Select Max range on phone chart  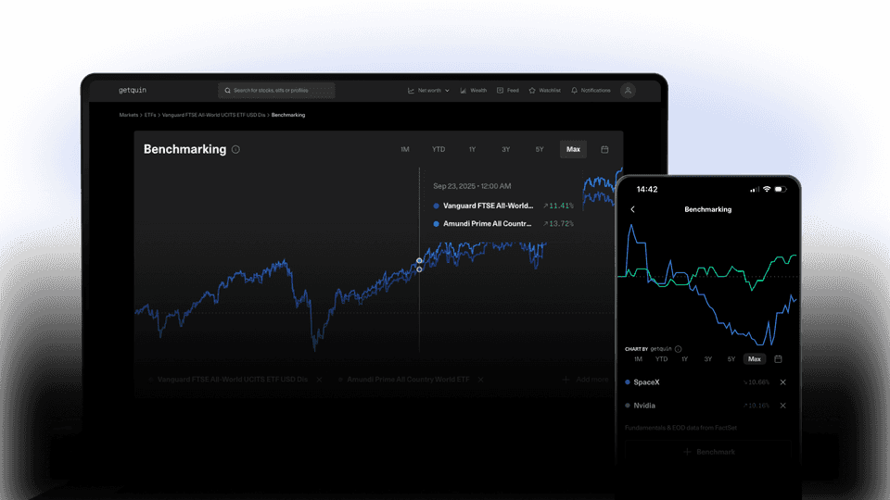pyautogui.click(x=755, y=359)
